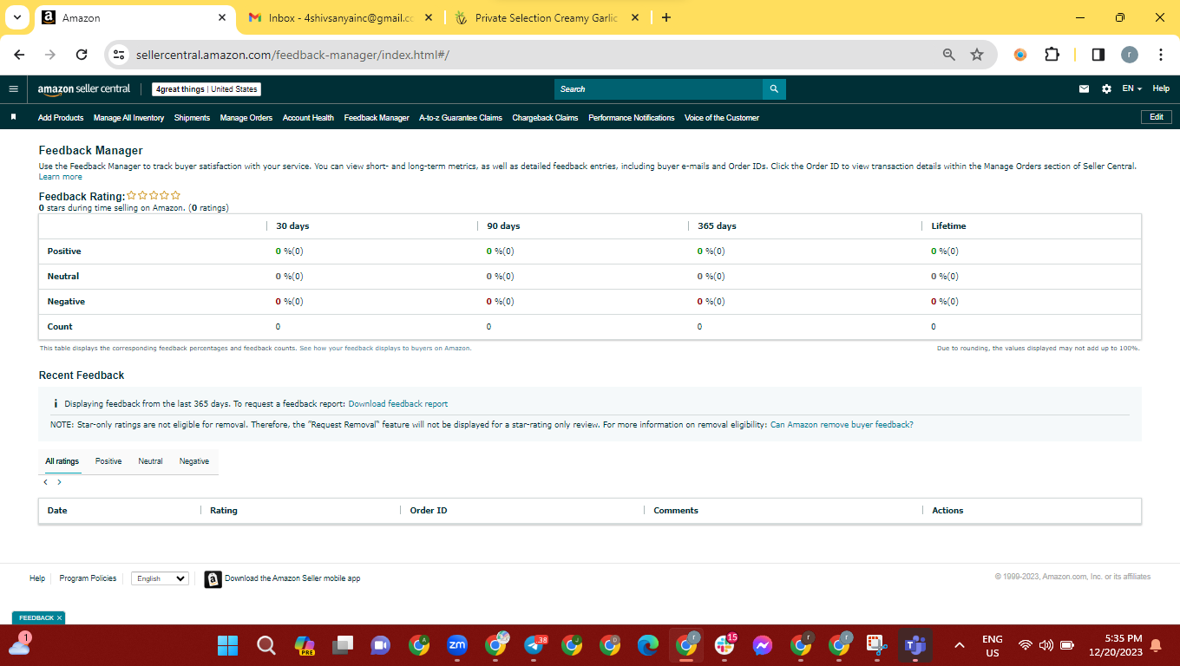This screenshot has width=1180, height=666.
Task: Open Manage Orders
Action: point(246,118)
